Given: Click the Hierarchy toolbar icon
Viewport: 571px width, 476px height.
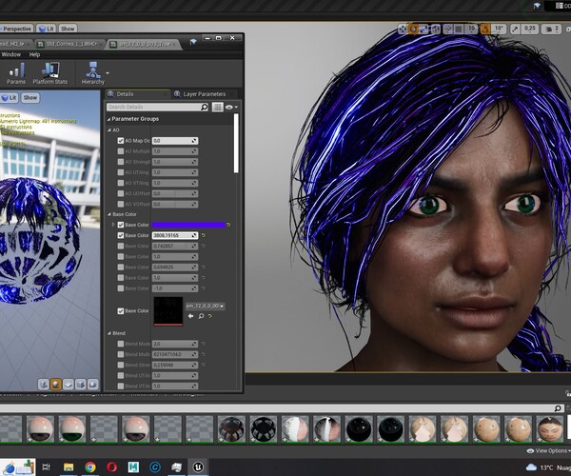Looking at the screenshot, I should pos(93,73).
